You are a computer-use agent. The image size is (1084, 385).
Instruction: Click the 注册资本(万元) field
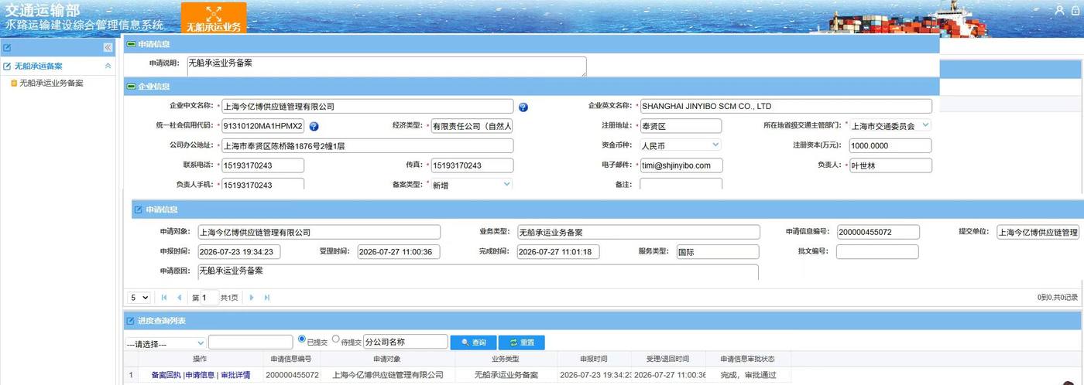[890, 145]
